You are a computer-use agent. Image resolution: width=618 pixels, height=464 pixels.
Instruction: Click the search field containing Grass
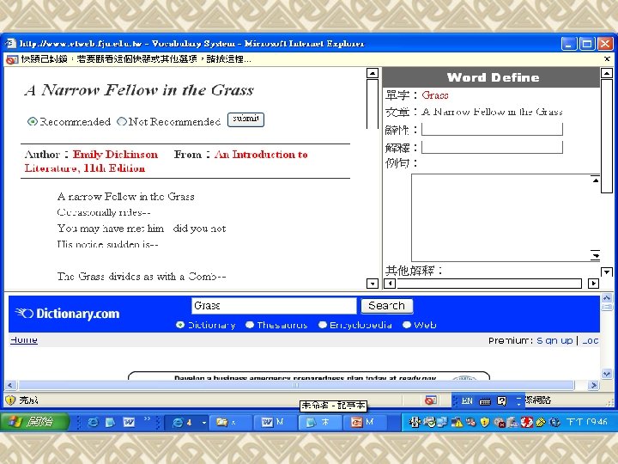274,306
